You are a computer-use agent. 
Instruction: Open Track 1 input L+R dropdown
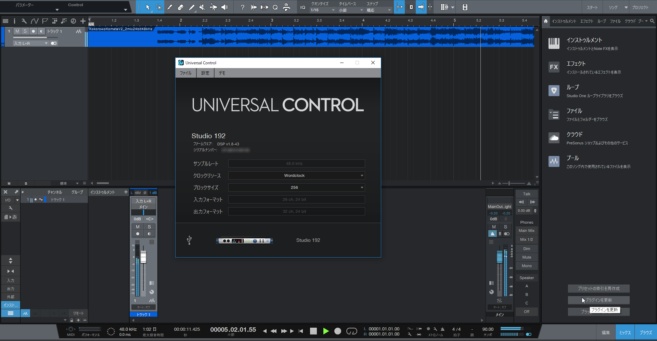click(x=31, y=43)
